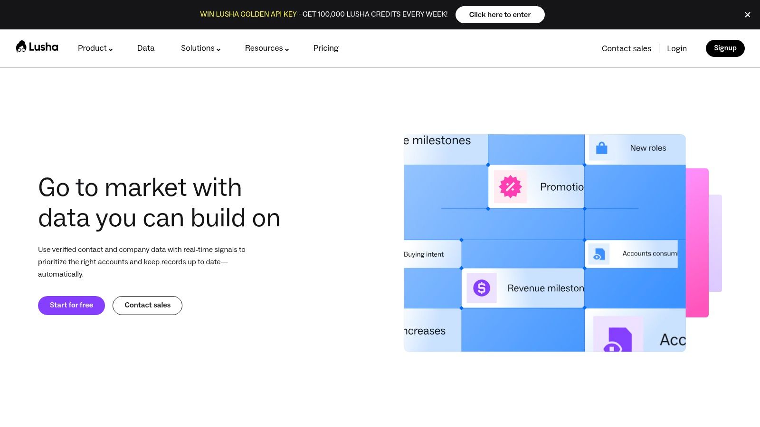The height and width of the screenshot is (427, 760).
Task: Click the Accounts consuming document-eye icon
Action: 599,254
